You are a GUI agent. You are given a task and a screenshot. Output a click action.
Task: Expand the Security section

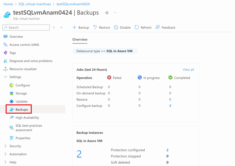coord(5,146)
